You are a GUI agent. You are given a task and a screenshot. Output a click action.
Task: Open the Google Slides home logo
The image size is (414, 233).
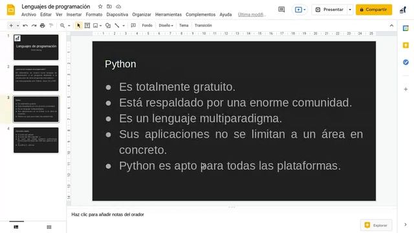(11, 10)
